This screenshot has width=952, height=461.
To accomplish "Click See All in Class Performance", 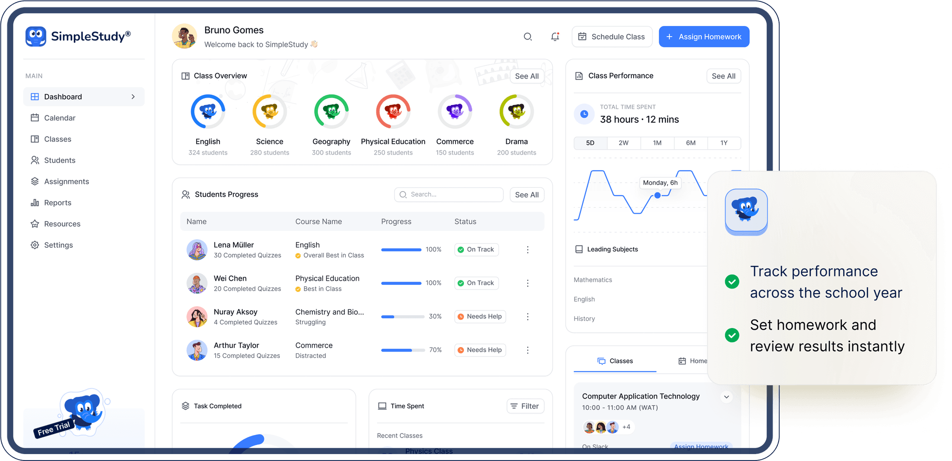I will tap(724, 76).
